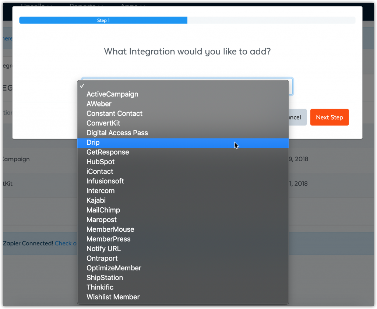The image size is (377, 309).
Task: Click the orange Next Step button
Action: (329, 117)
